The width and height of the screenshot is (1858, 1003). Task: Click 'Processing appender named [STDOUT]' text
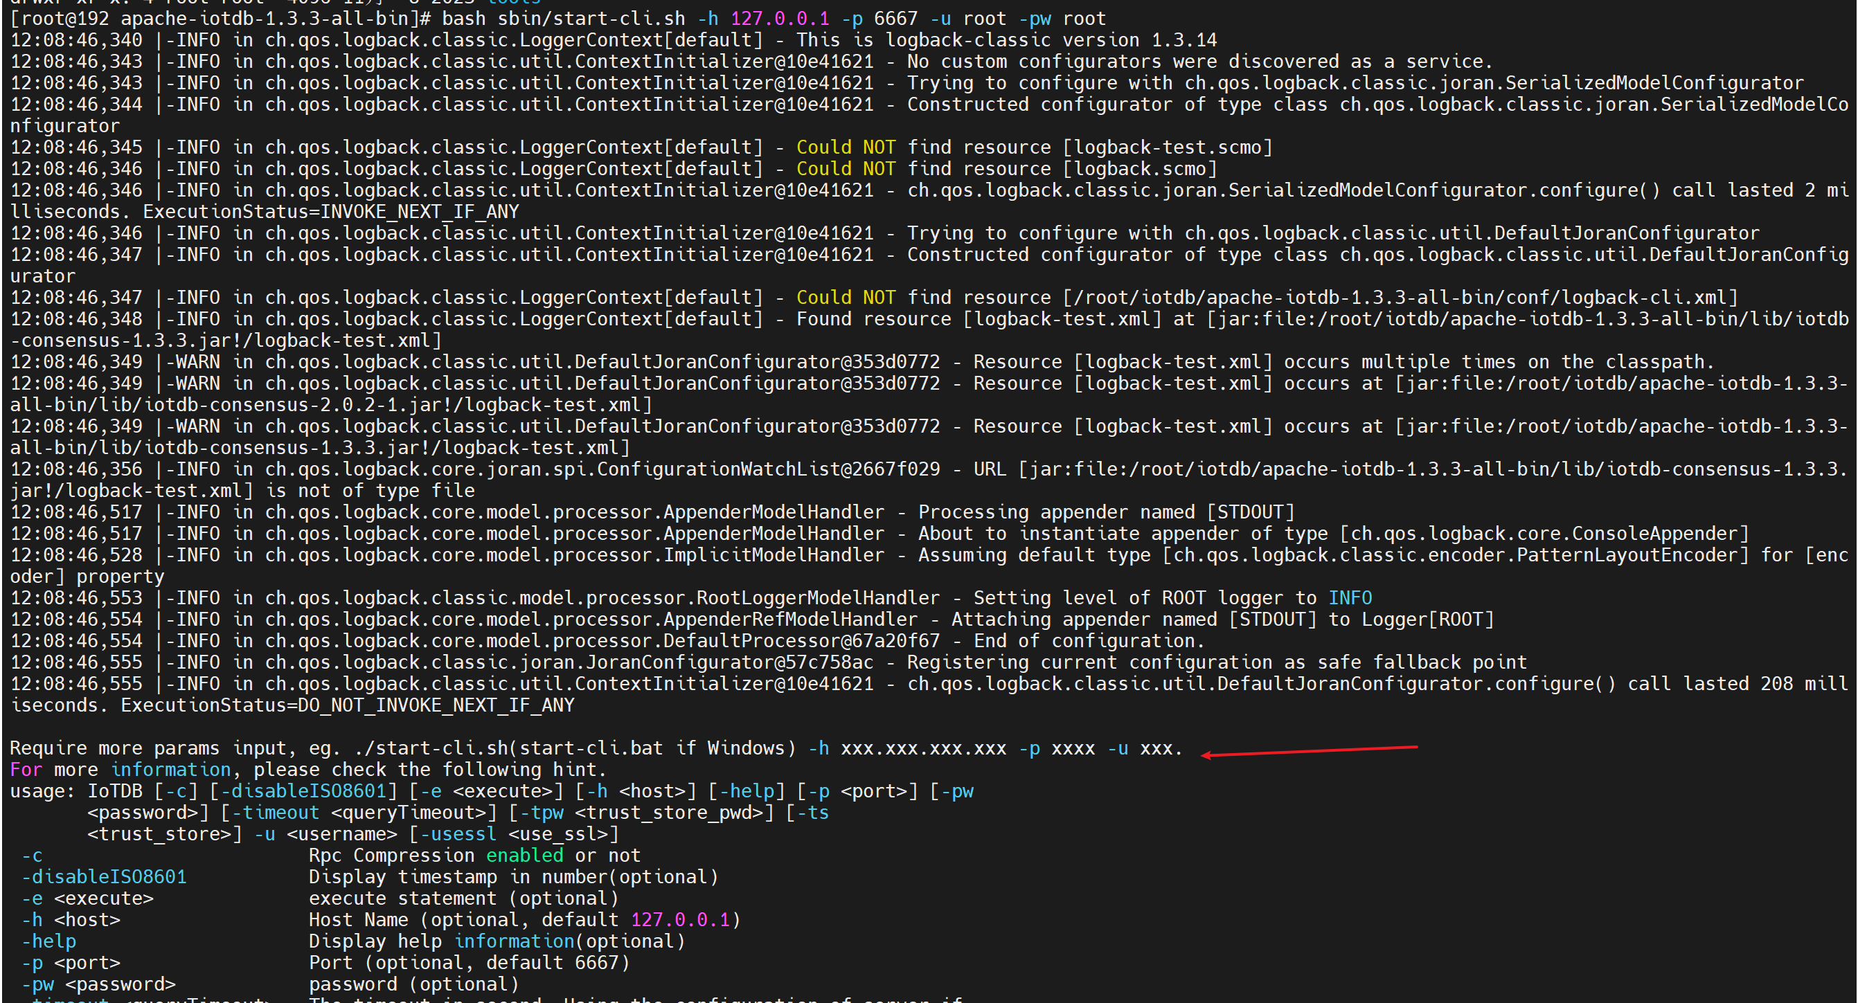click(x=1107, y=513)
